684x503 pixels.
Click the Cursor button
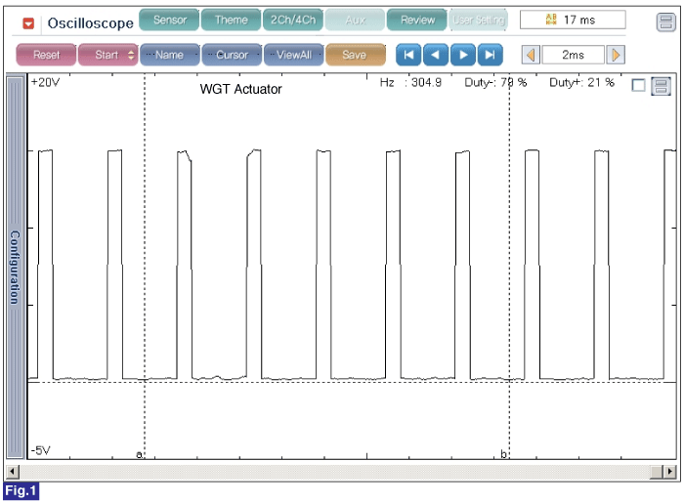pos(232,55)
